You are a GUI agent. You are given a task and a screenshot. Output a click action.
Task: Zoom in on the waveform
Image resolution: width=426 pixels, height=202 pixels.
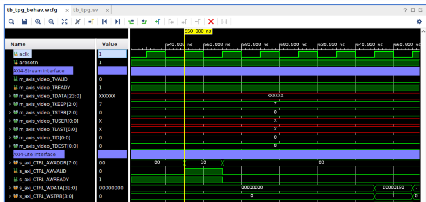(38, 22)
